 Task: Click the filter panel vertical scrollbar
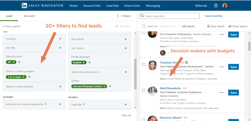(x=135, y=74)
